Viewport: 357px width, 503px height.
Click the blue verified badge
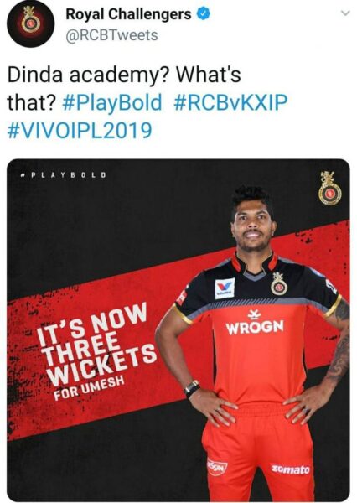click(204, 14)
